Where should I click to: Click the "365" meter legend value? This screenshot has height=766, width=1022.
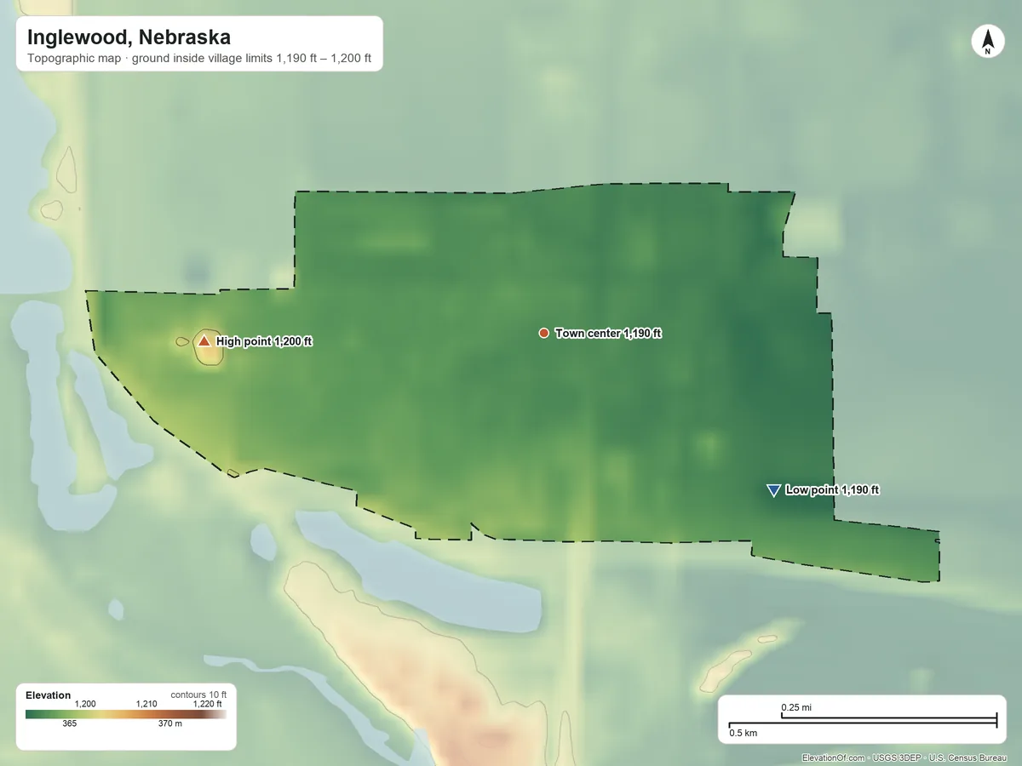70,723
